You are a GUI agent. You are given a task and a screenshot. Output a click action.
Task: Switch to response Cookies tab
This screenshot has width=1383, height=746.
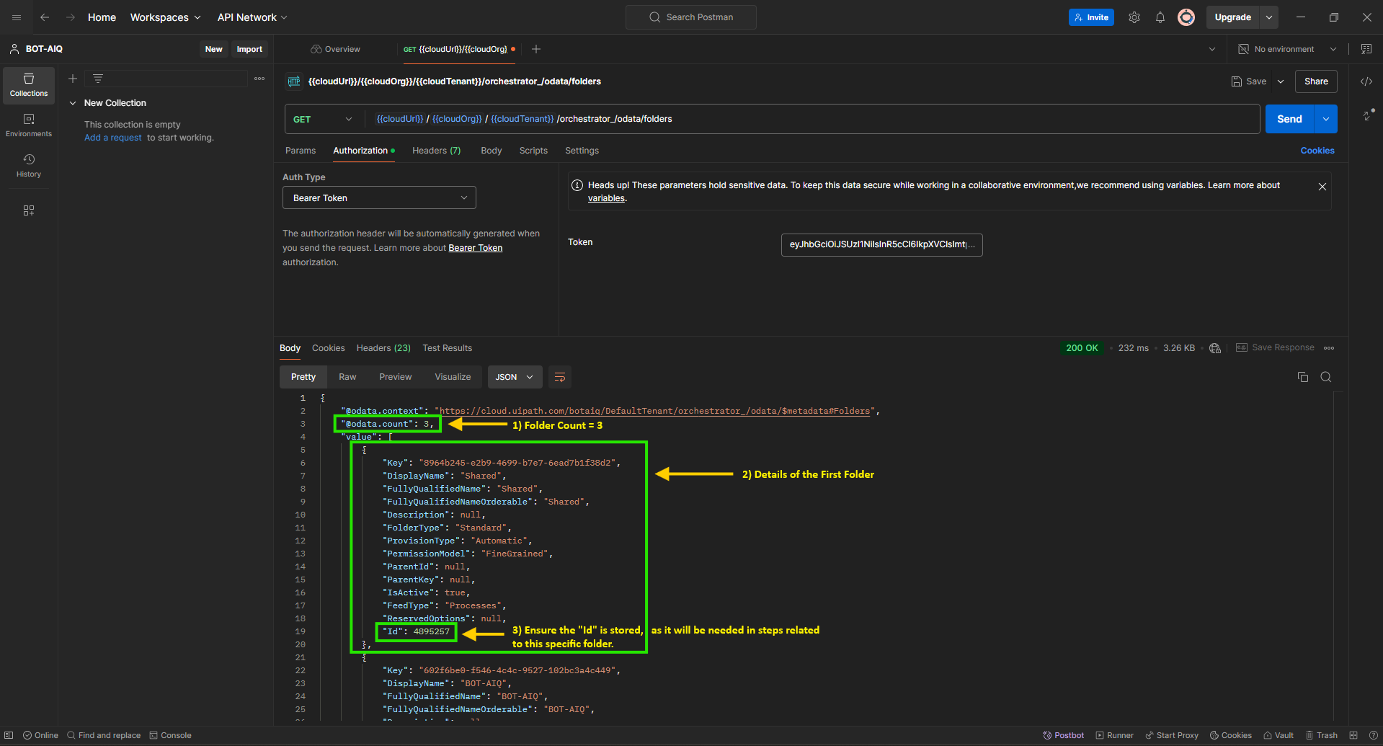tap(329, 348)
